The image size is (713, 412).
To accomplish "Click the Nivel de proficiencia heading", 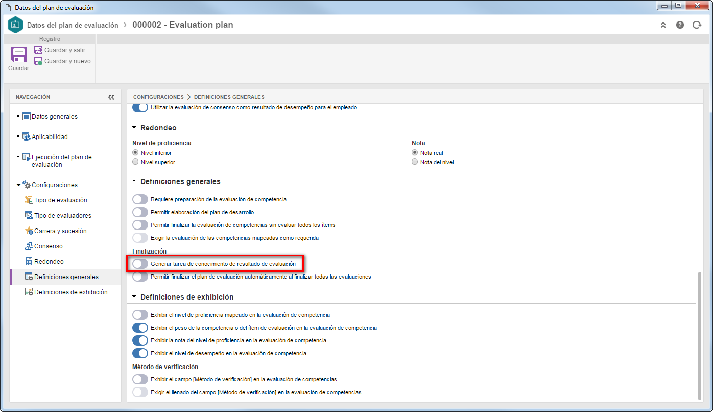I will [x=162, y=143].
